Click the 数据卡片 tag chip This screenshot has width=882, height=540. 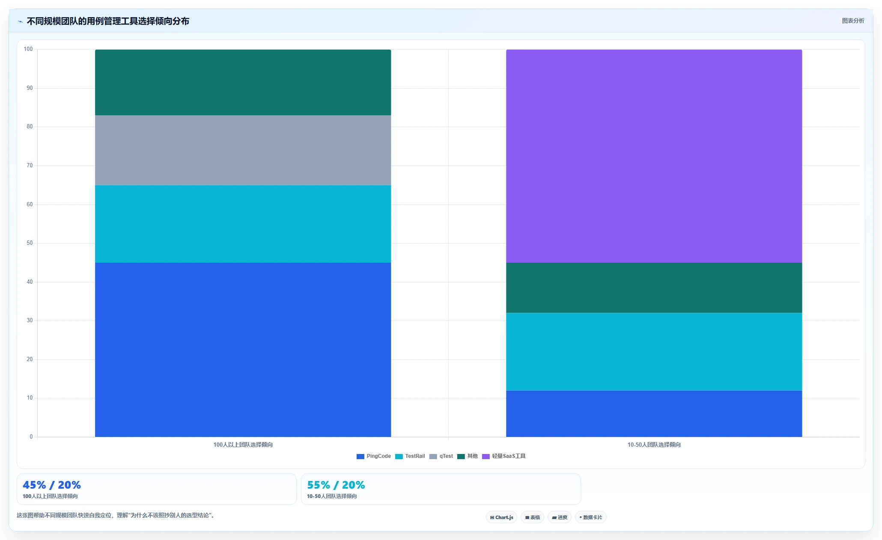click(590, 517)
